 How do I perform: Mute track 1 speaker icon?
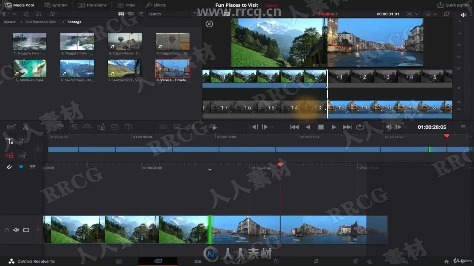pos(16,230)
